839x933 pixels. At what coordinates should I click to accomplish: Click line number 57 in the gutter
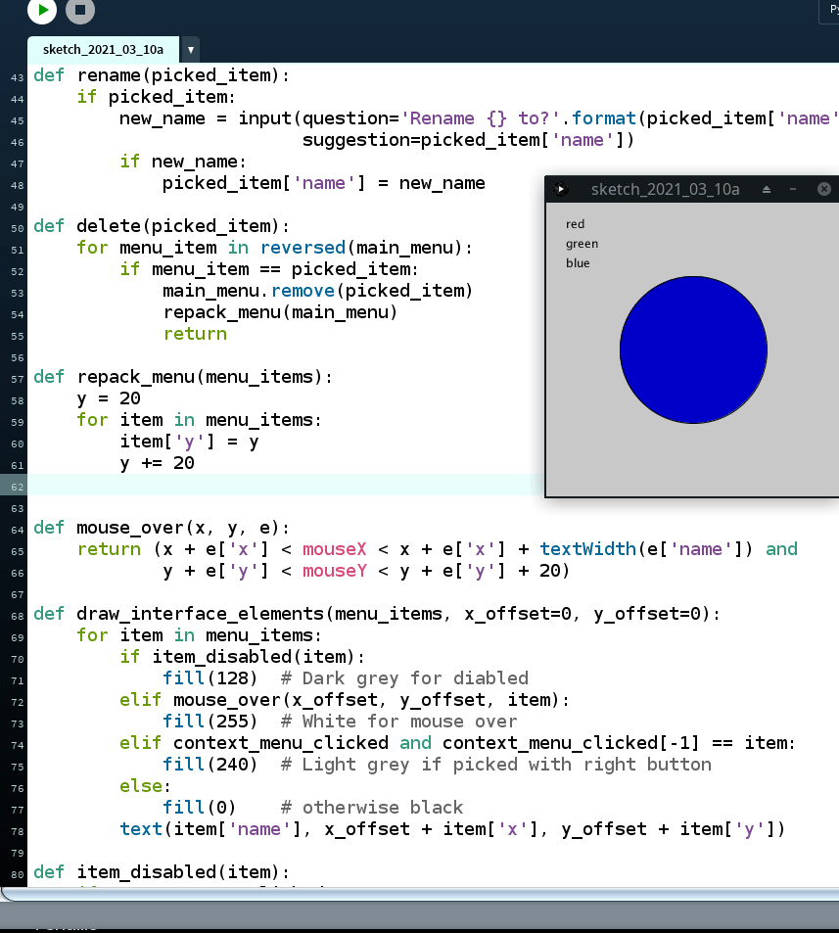[x=17, y=378]
